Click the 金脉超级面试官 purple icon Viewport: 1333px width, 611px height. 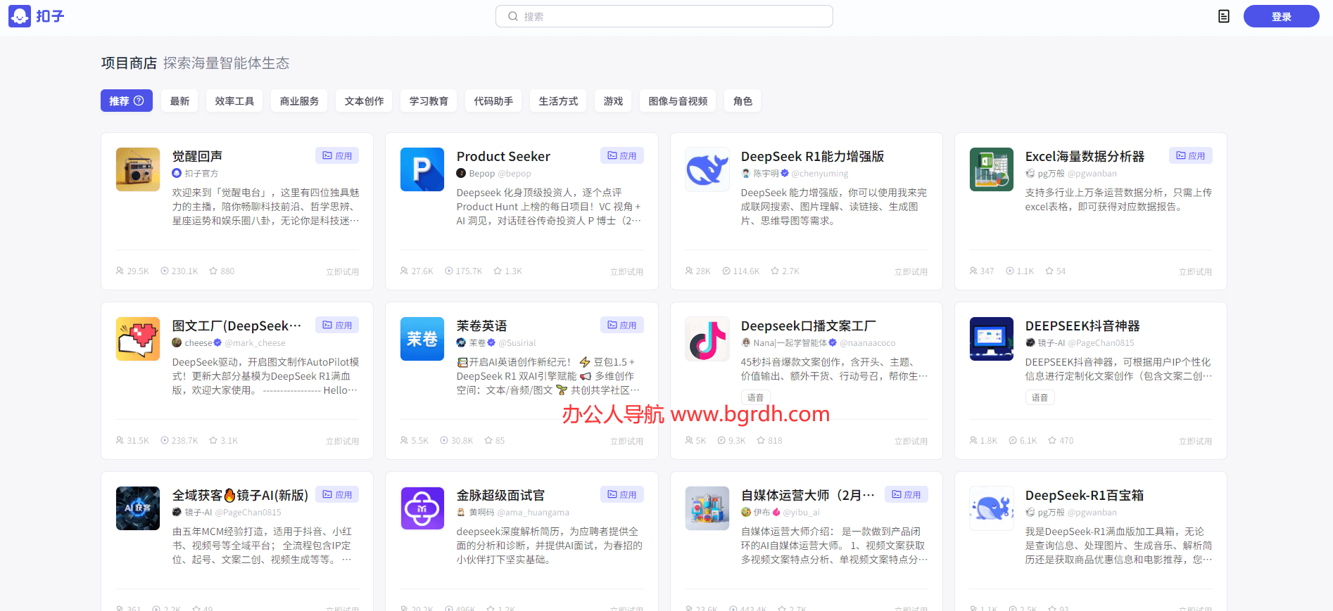(x=422, y=508)
